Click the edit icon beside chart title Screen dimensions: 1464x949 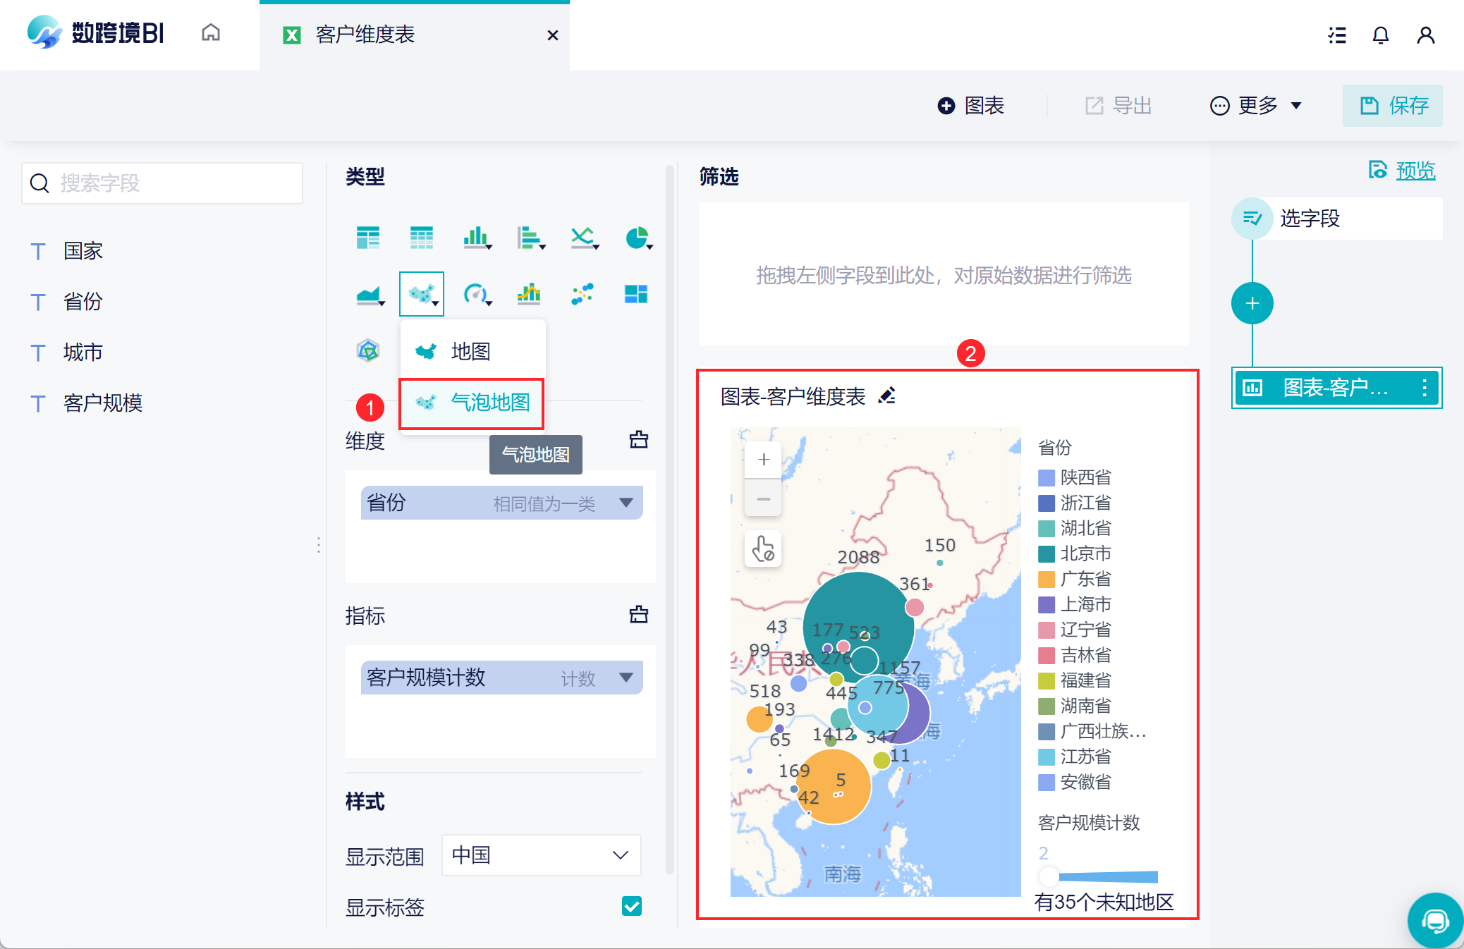pyautogui.click(x=887, y=396)
